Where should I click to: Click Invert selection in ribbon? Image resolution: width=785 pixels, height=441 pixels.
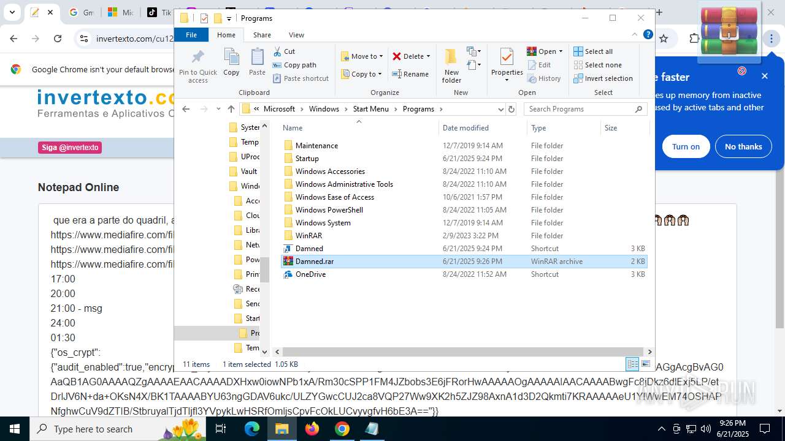point(603,78)
